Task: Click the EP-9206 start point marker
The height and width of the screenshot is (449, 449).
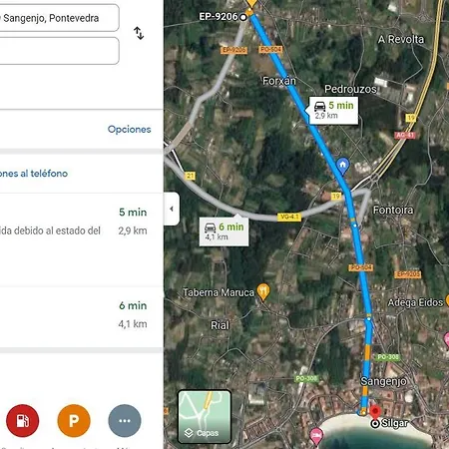Action: point(243,17)
